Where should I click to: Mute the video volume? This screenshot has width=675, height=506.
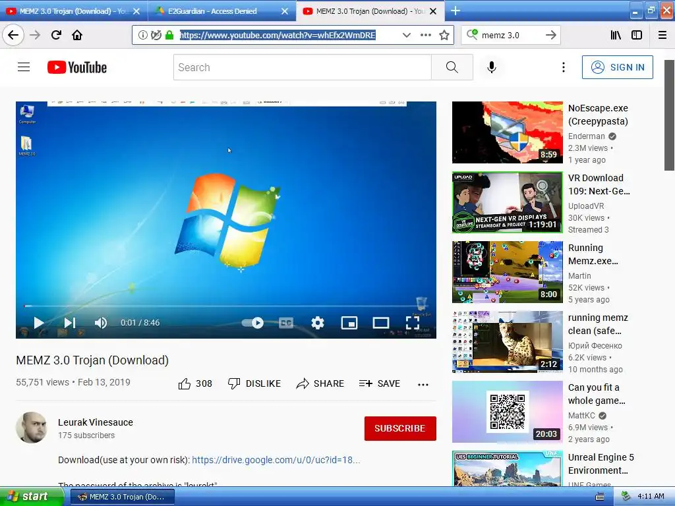point(101,323)
